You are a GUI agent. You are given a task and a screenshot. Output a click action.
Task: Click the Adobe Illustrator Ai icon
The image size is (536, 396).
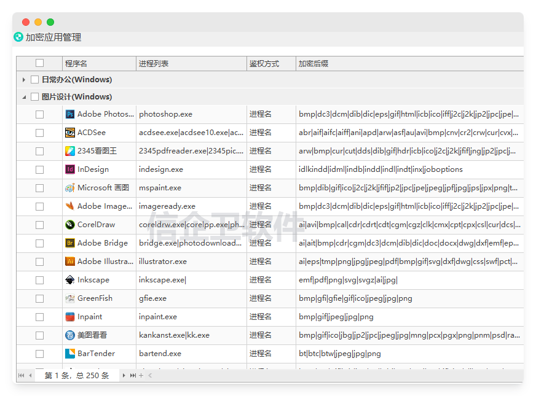pyautogui.click(x=69, y=262)
